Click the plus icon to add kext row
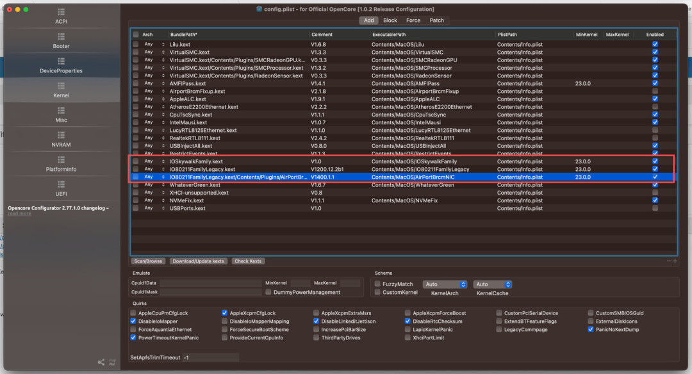Image resolution: width=692 pixels, height=374 pixels. tap(675, 261)
